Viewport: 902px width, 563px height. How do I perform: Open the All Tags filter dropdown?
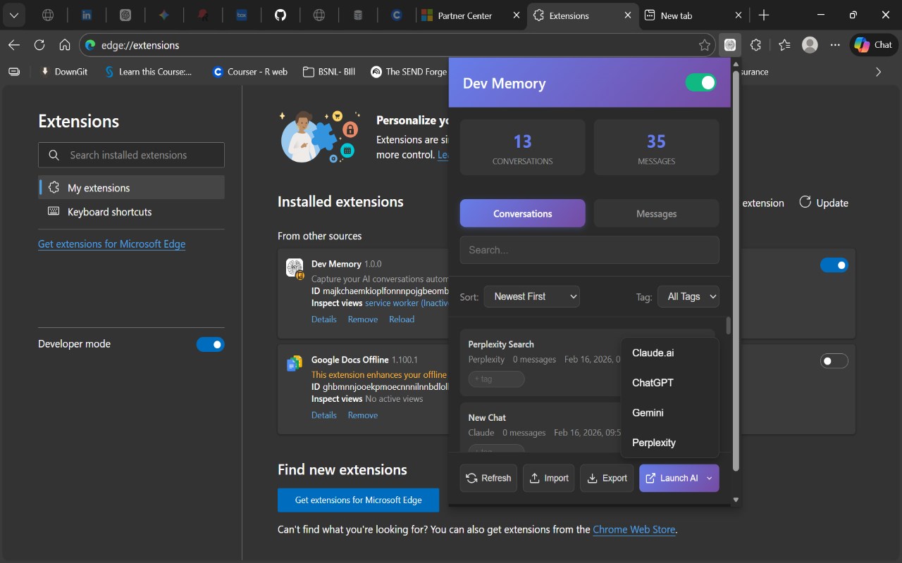point(688,296)
